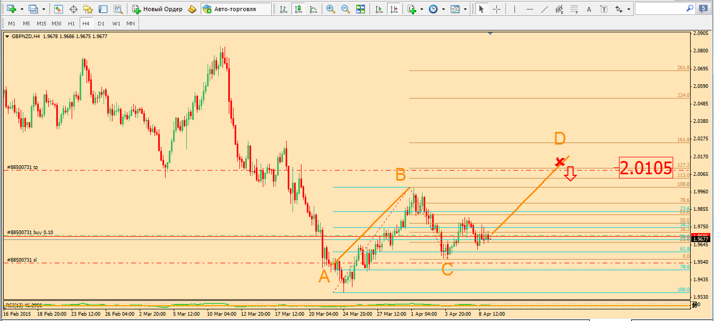This screenshot has height=321, width=714.
Task: Zoom out the chart
Action: coord(346,9)
